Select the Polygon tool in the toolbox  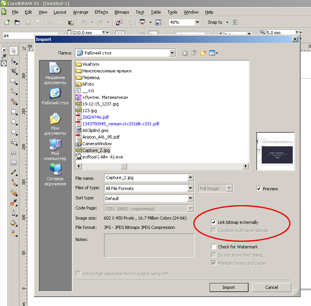coord(14,132)
